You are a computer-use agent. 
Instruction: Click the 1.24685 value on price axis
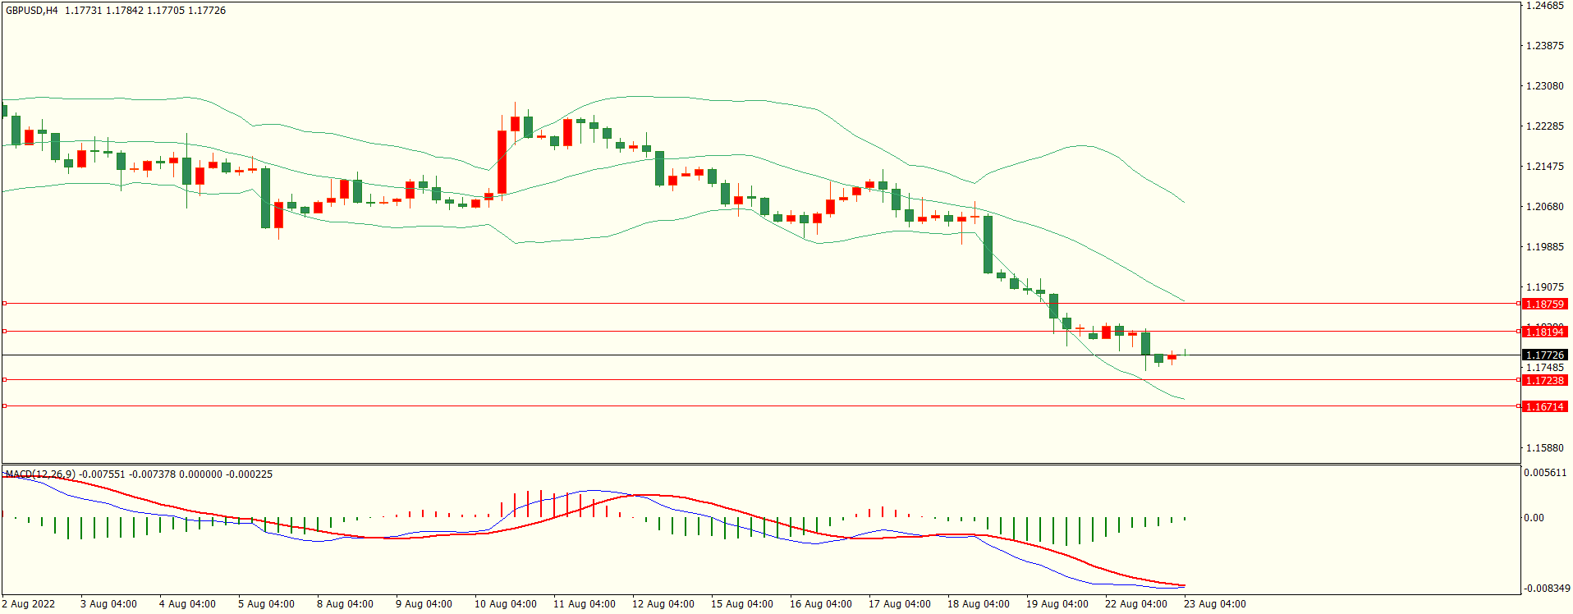click(1544, 6)
